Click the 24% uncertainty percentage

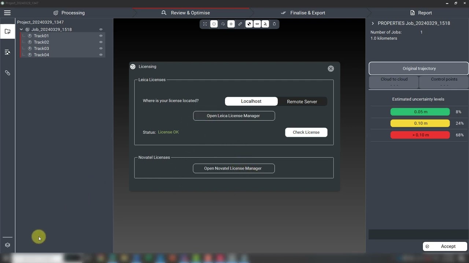coord(459,123)
